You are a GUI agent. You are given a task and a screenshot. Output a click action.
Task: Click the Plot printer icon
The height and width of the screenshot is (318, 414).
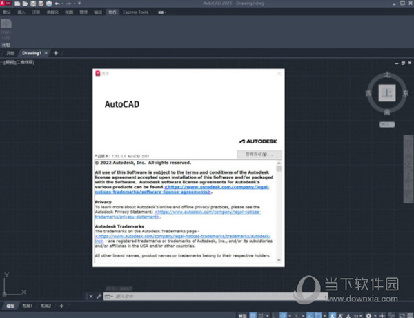click(49, 3)
